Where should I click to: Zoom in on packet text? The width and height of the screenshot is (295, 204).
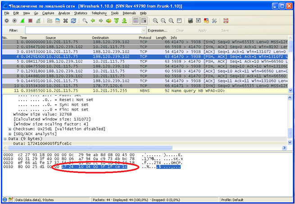pyautogui.click(x=155, y=21)
